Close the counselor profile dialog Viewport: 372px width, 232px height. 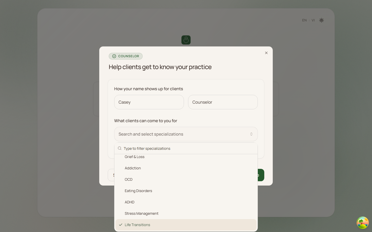266,53
